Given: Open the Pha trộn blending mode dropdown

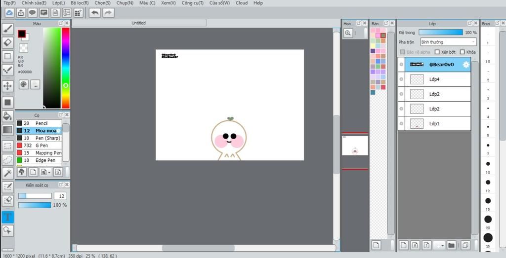Looking at the screenshot, I should 448,42.
